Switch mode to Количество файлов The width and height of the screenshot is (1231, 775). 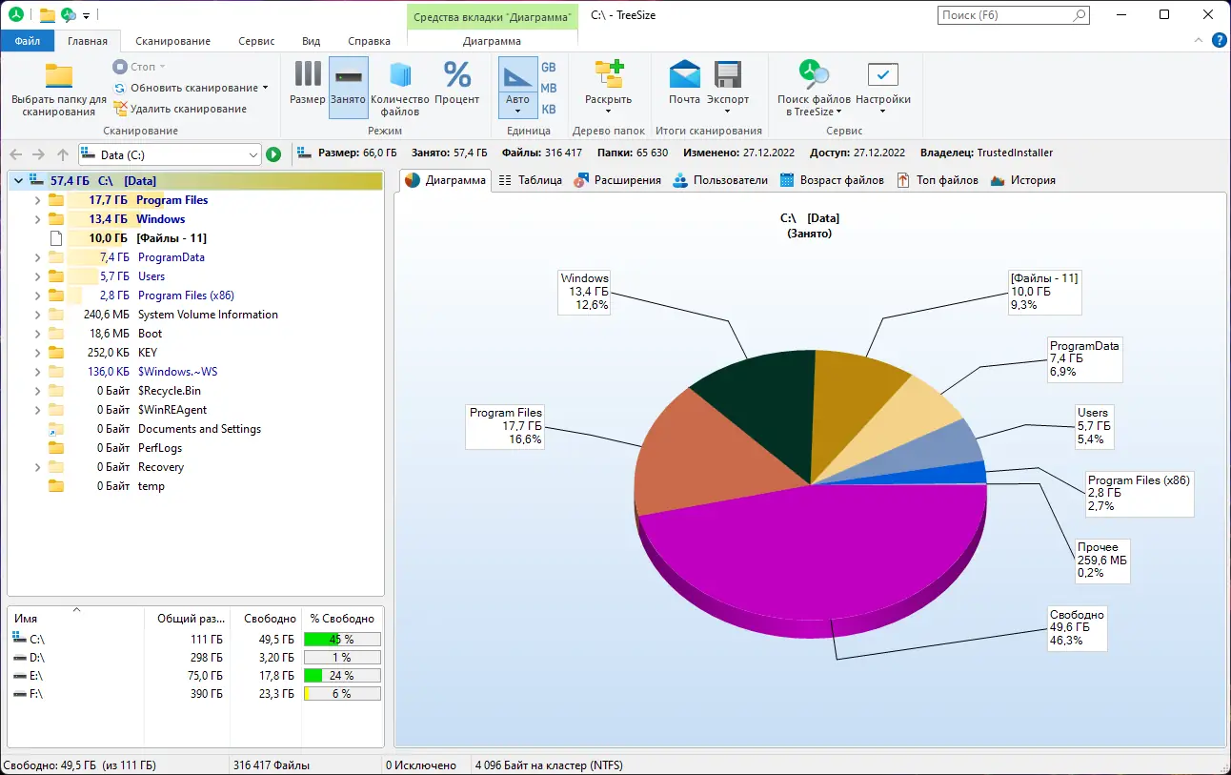400,86
